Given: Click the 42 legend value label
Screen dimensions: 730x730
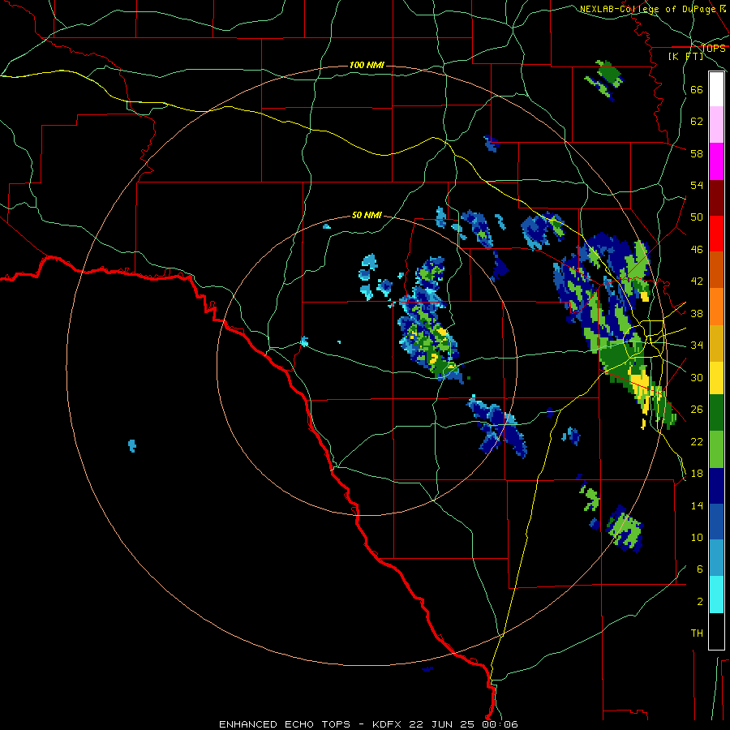Looking at the screenshot, I should pyautogui.click(x=697, y=281).
